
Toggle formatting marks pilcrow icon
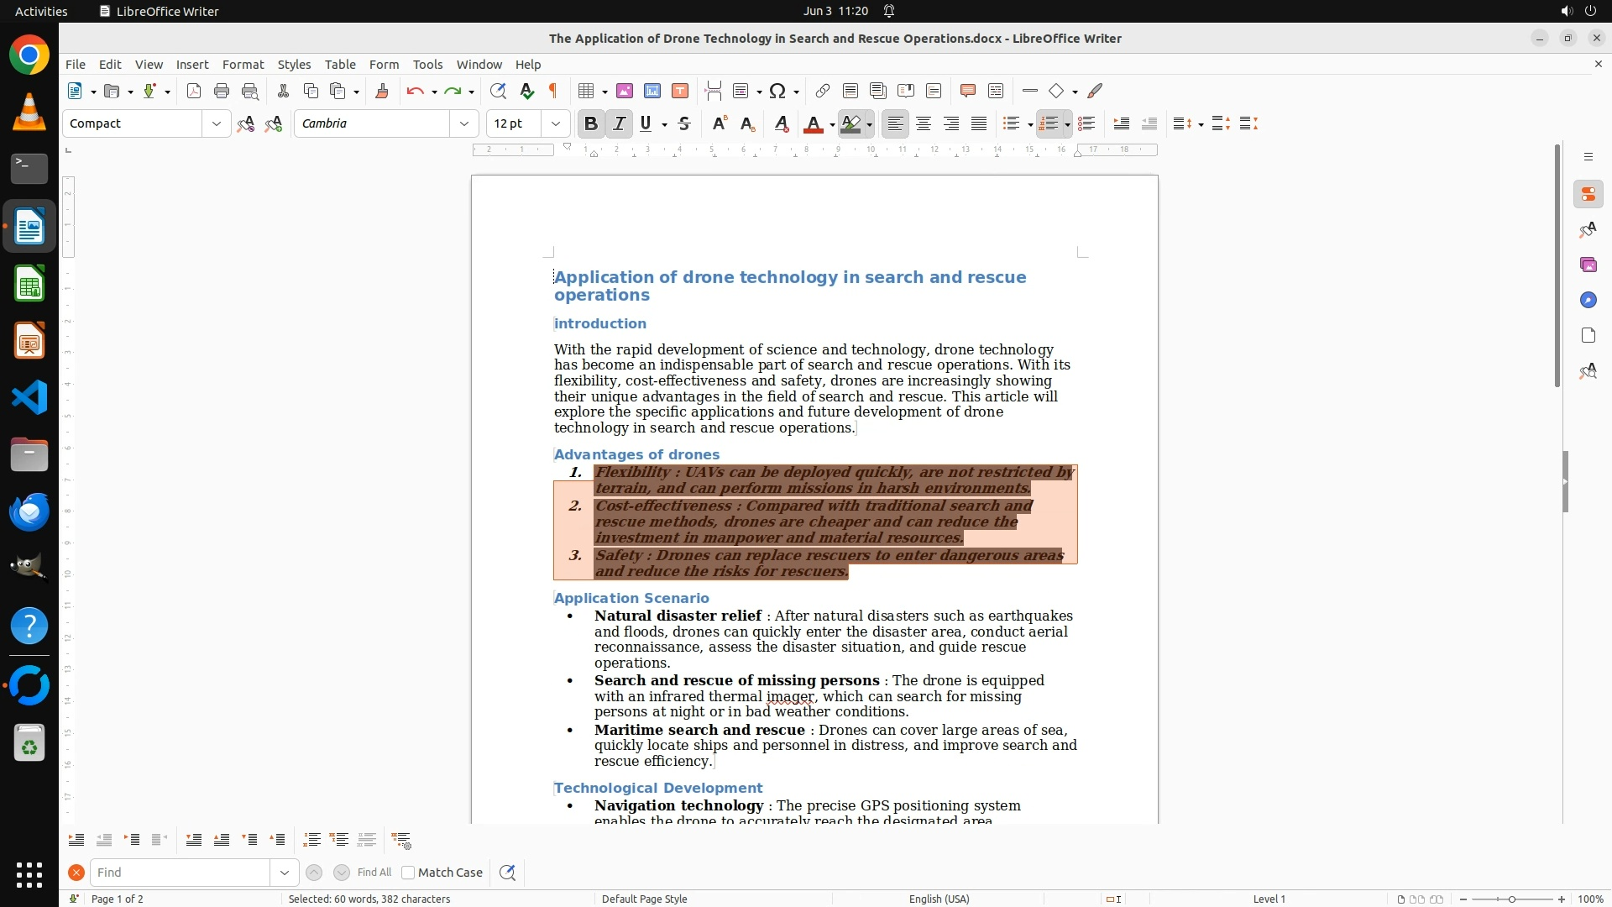point(553,91)
